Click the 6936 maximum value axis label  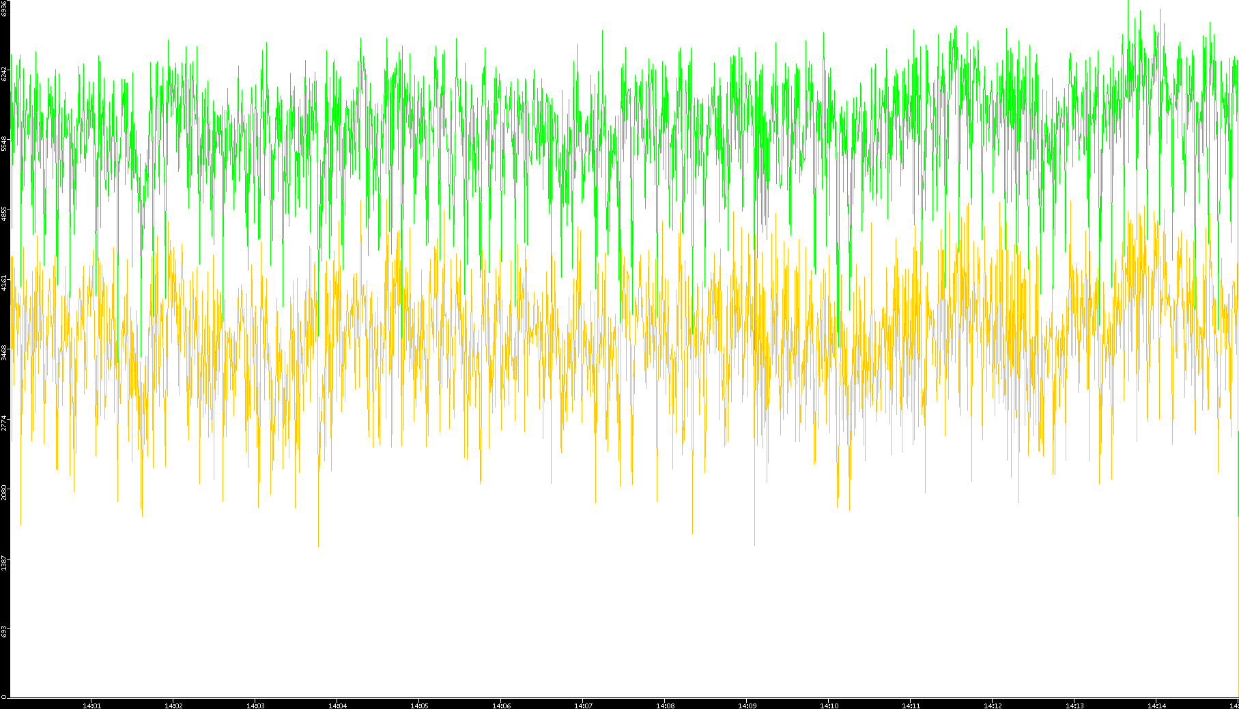(4, 8)
